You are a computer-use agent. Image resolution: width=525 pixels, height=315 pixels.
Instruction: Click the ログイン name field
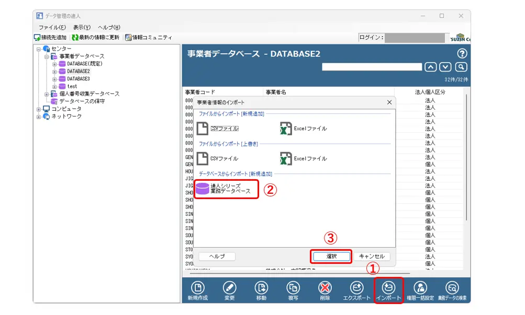tap(415, 38)
